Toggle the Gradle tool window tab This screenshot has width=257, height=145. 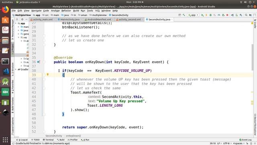[x=255, y=24]
